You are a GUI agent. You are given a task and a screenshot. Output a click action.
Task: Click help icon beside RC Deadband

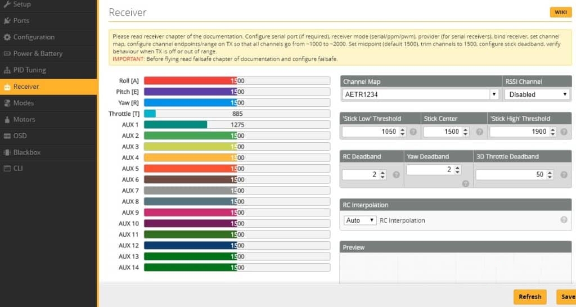click(x=396, y=175)
